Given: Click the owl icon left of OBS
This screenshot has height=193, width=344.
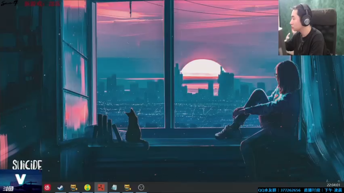Looking at the screenshot, I should pyautogui.click(x=127, y=187).
